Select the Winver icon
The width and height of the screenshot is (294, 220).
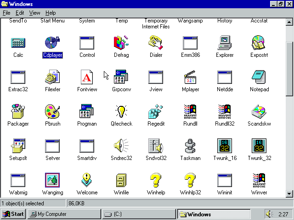point(259,180)
